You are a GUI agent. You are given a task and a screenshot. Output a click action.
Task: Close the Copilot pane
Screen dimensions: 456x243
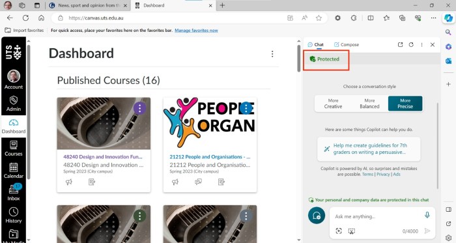(x=433, y=44)
